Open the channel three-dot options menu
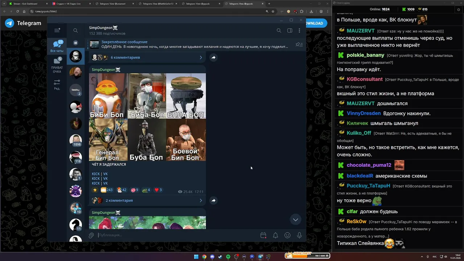The height and width of the screenshot is (261, 464). 299,30
